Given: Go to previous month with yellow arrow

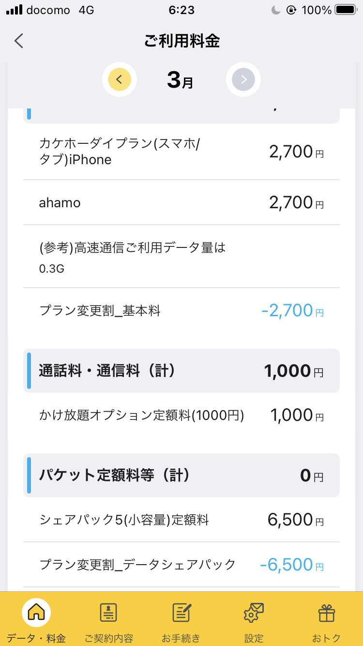Looking at the screenshot, I should point(120,80).
